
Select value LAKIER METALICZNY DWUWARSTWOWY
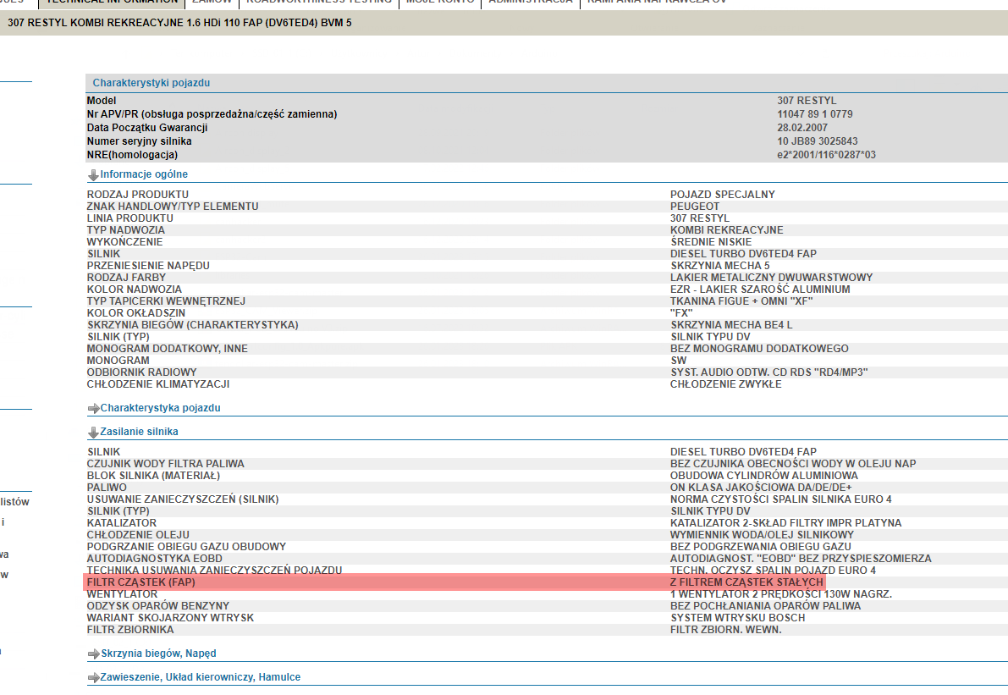tap(771, 278)
